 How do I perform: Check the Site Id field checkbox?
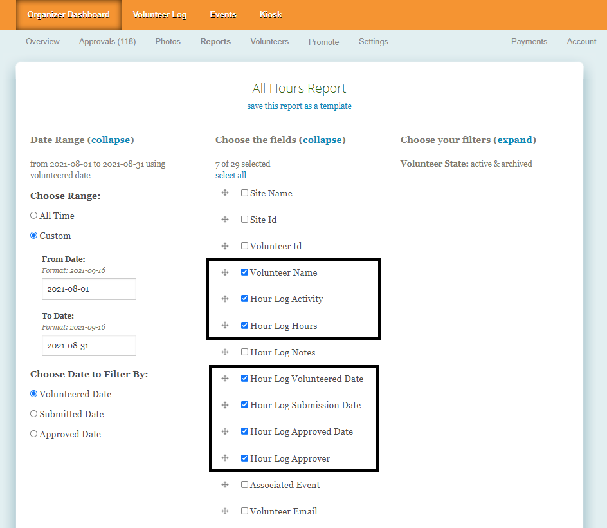[x=244, y=219]
